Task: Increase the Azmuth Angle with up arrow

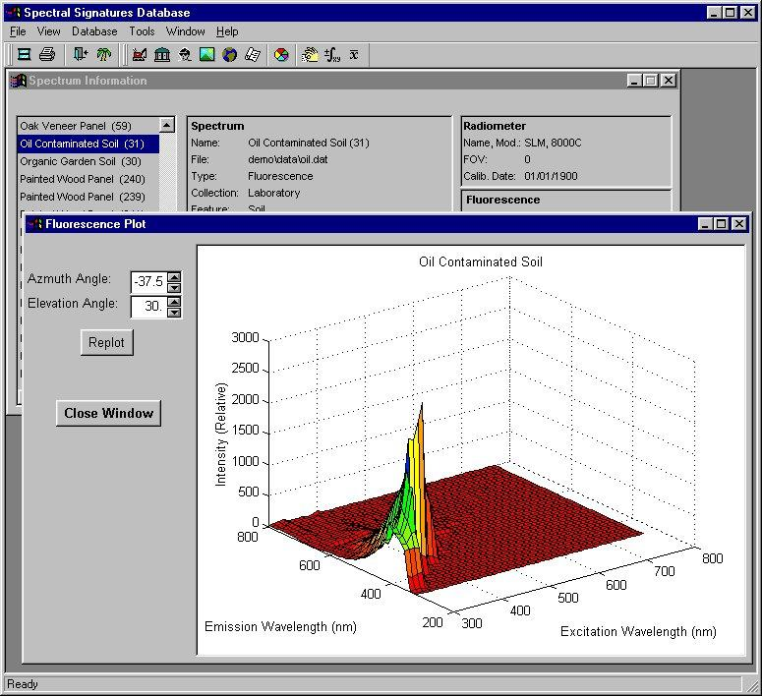Action: click(174, 277)
